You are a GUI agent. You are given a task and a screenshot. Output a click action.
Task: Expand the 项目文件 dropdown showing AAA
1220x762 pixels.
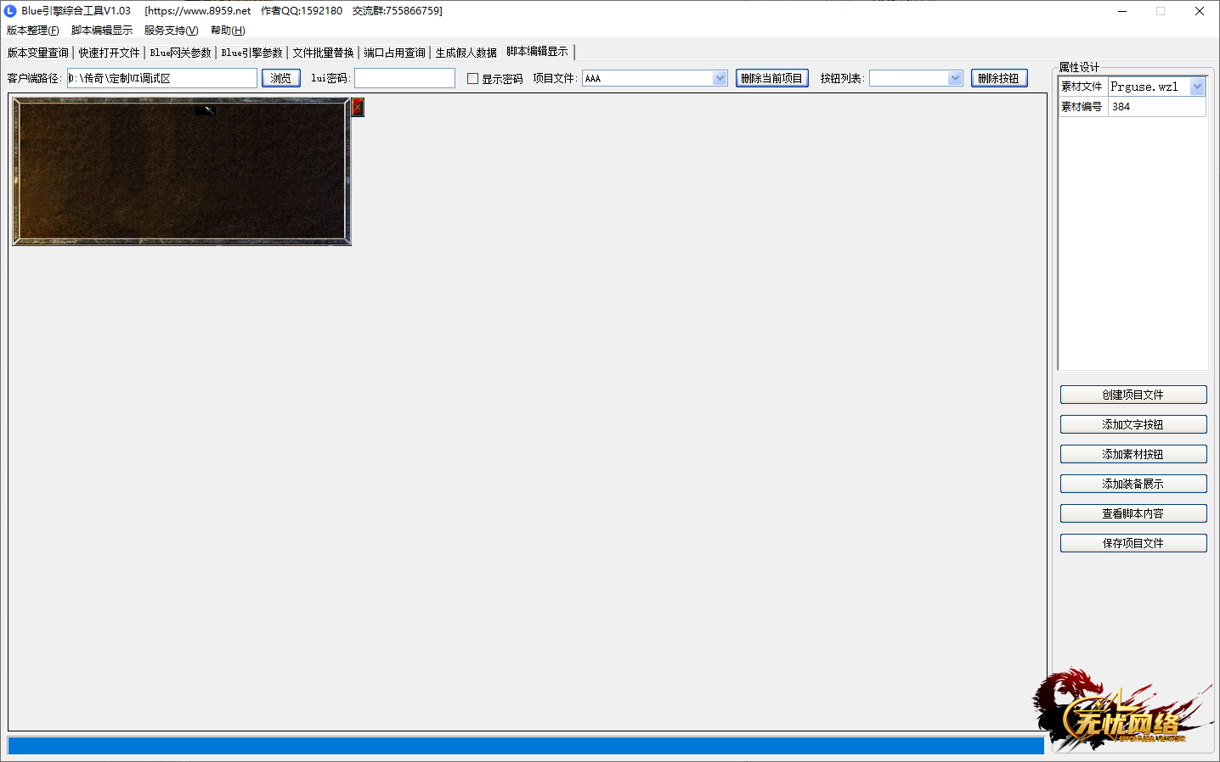720,78
